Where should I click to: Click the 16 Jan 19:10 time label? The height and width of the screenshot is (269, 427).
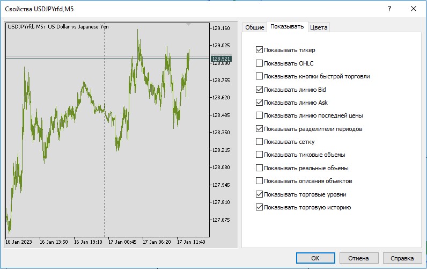pyautogui.click(x=88, y=242)
